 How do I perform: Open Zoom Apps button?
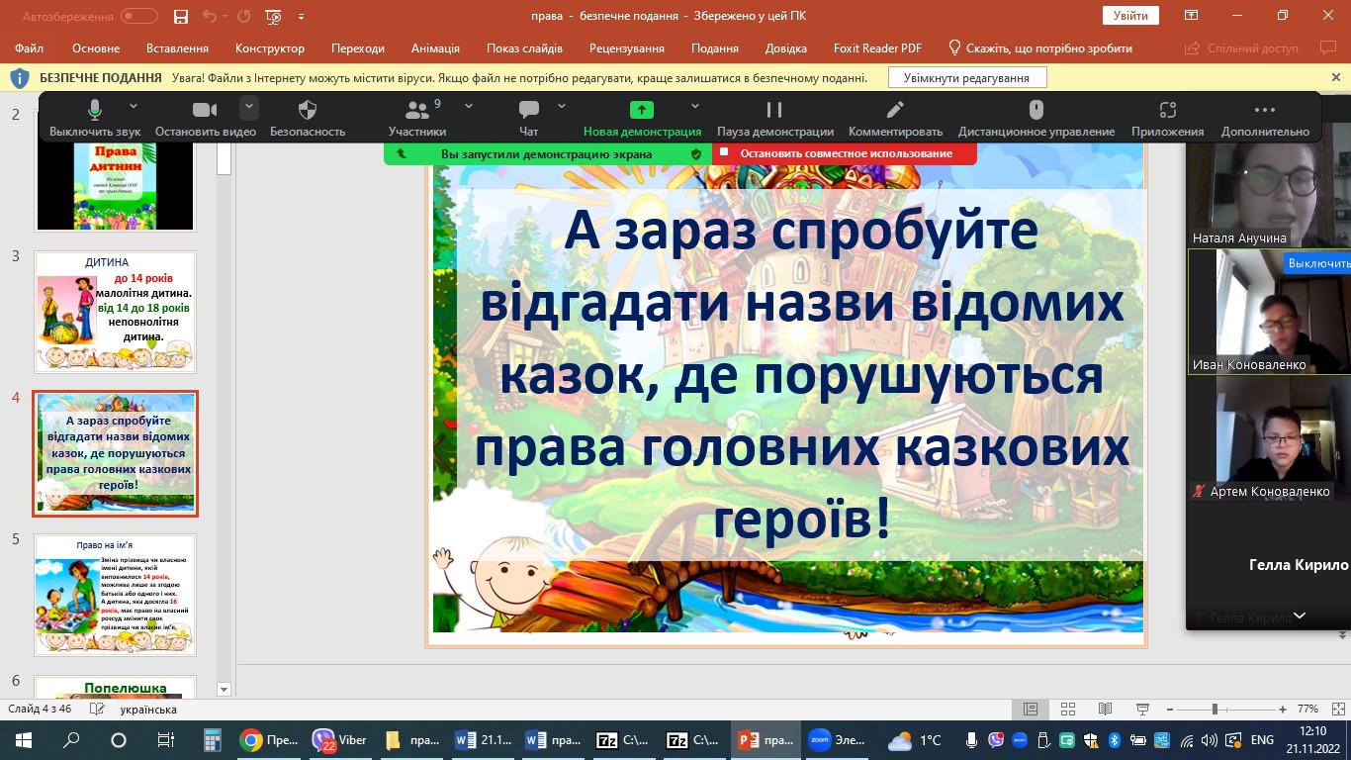pos(1168,118)
